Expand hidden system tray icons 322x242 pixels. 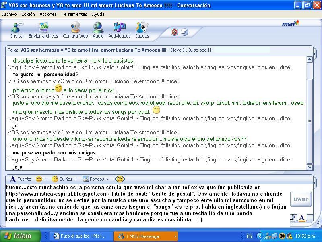(x=260, y=236)
